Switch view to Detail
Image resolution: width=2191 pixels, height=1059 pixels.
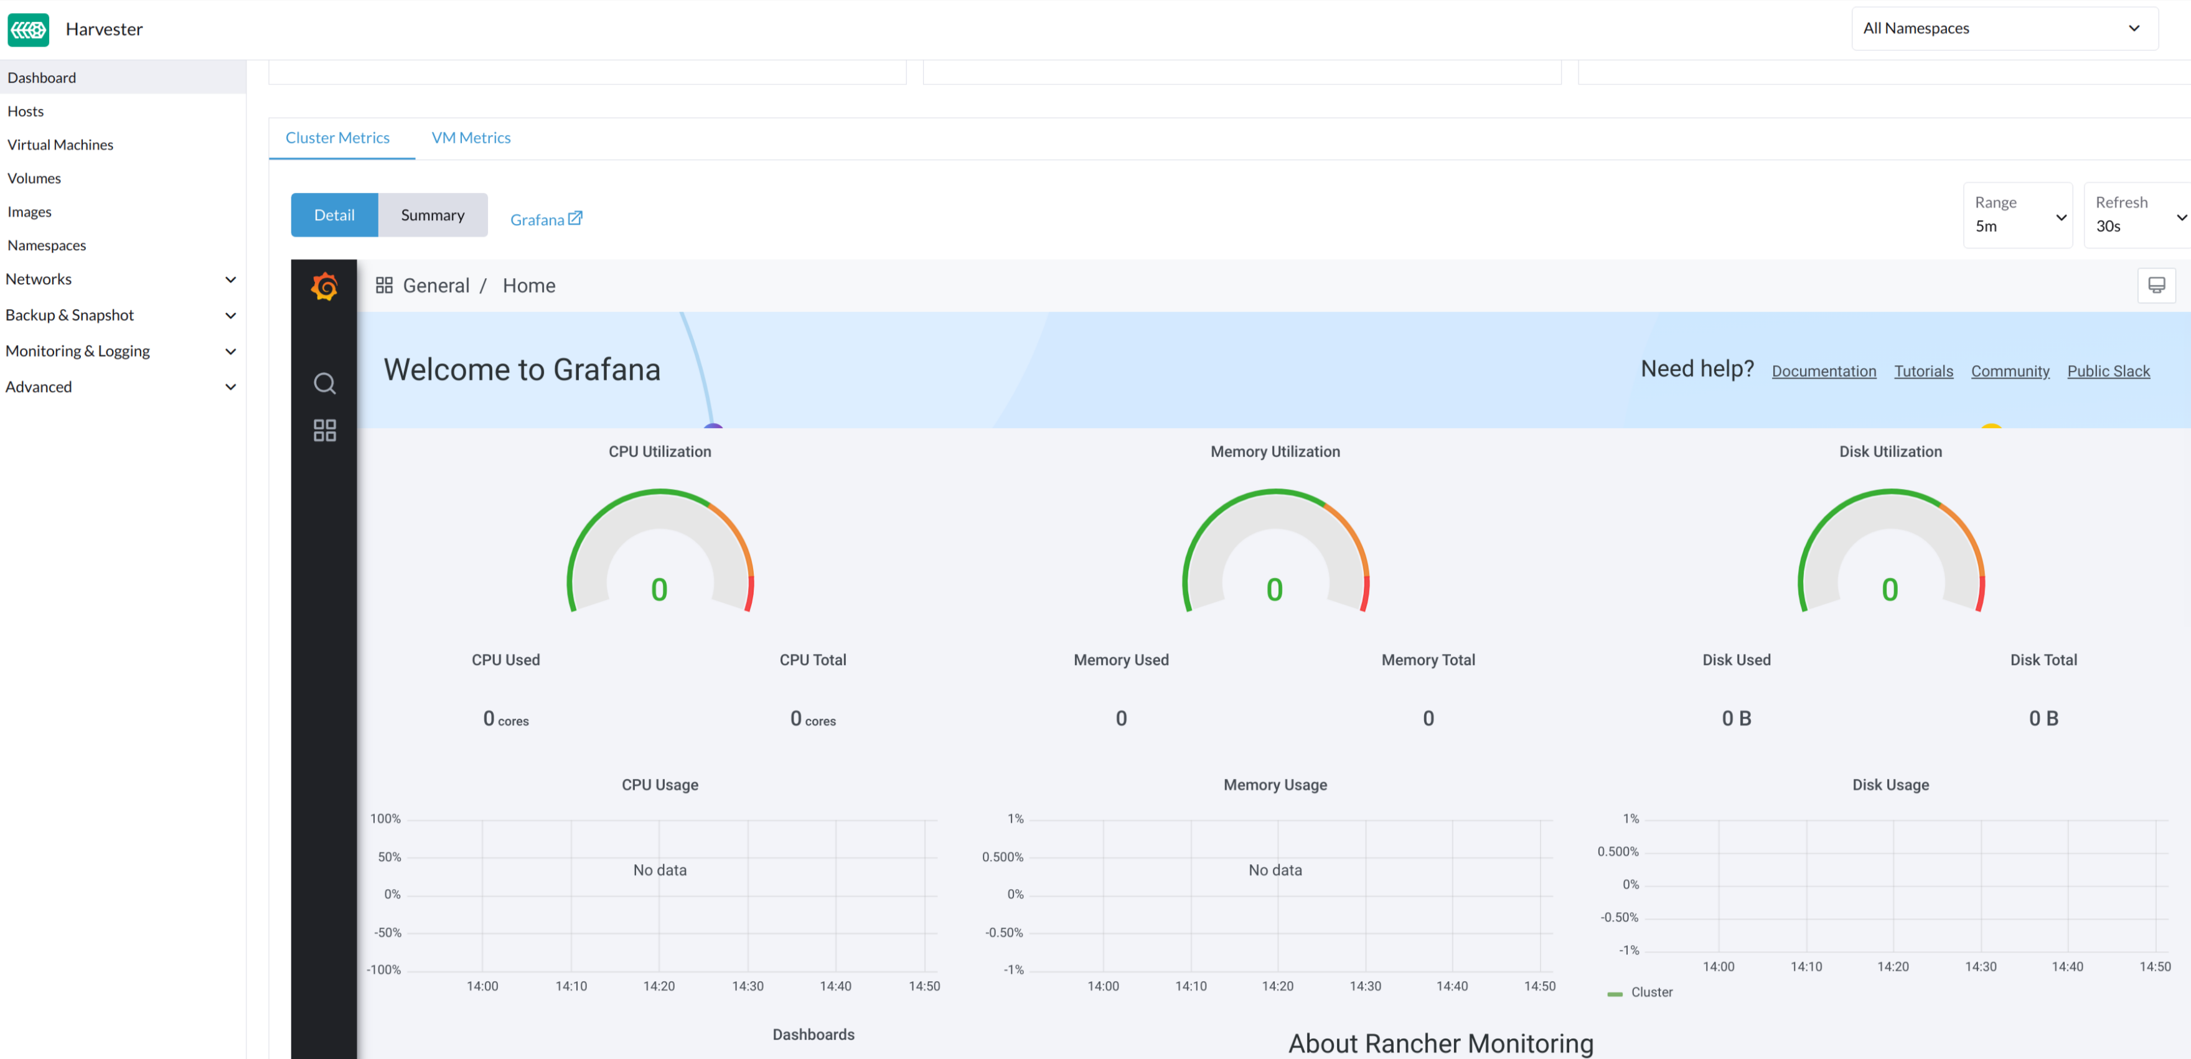(334, 215)
